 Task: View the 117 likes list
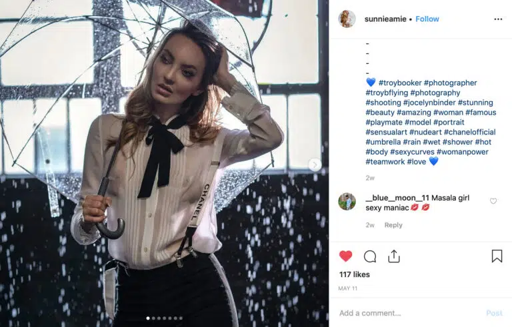tap(354, 274)
